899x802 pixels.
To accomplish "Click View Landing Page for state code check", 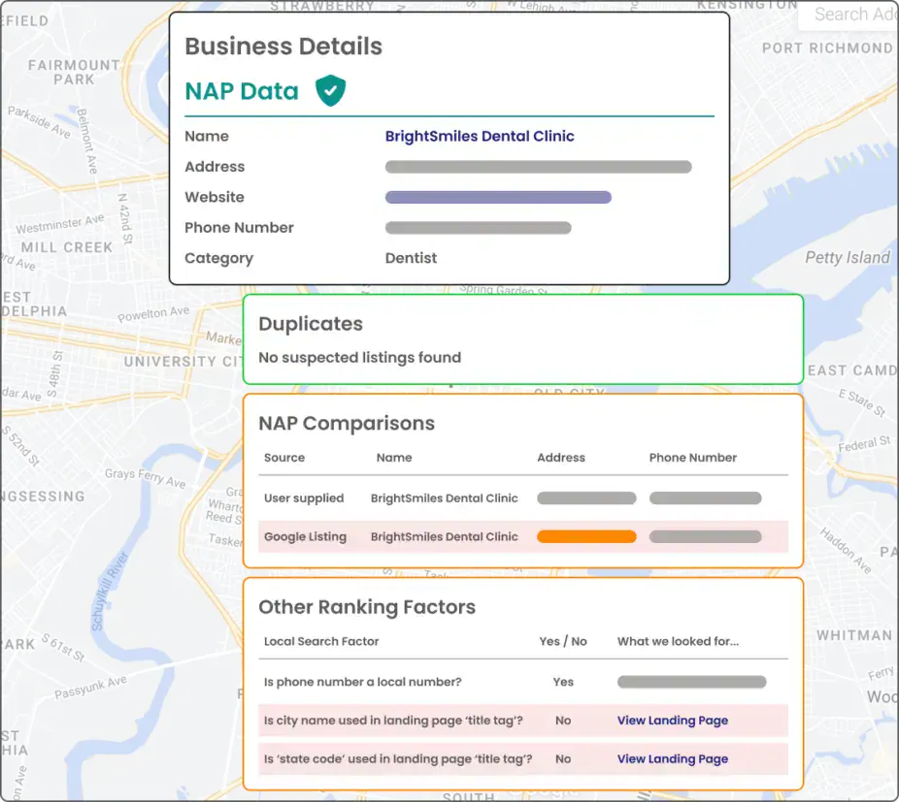I will pyautogui.click(x=673, y=759).
